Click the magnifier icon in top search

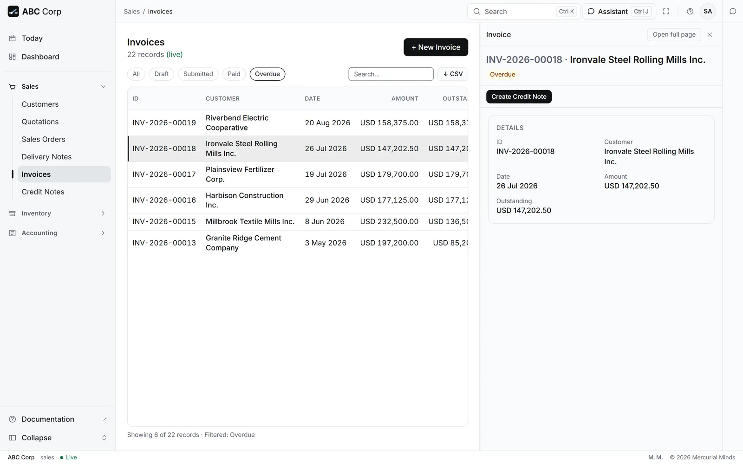477,12
